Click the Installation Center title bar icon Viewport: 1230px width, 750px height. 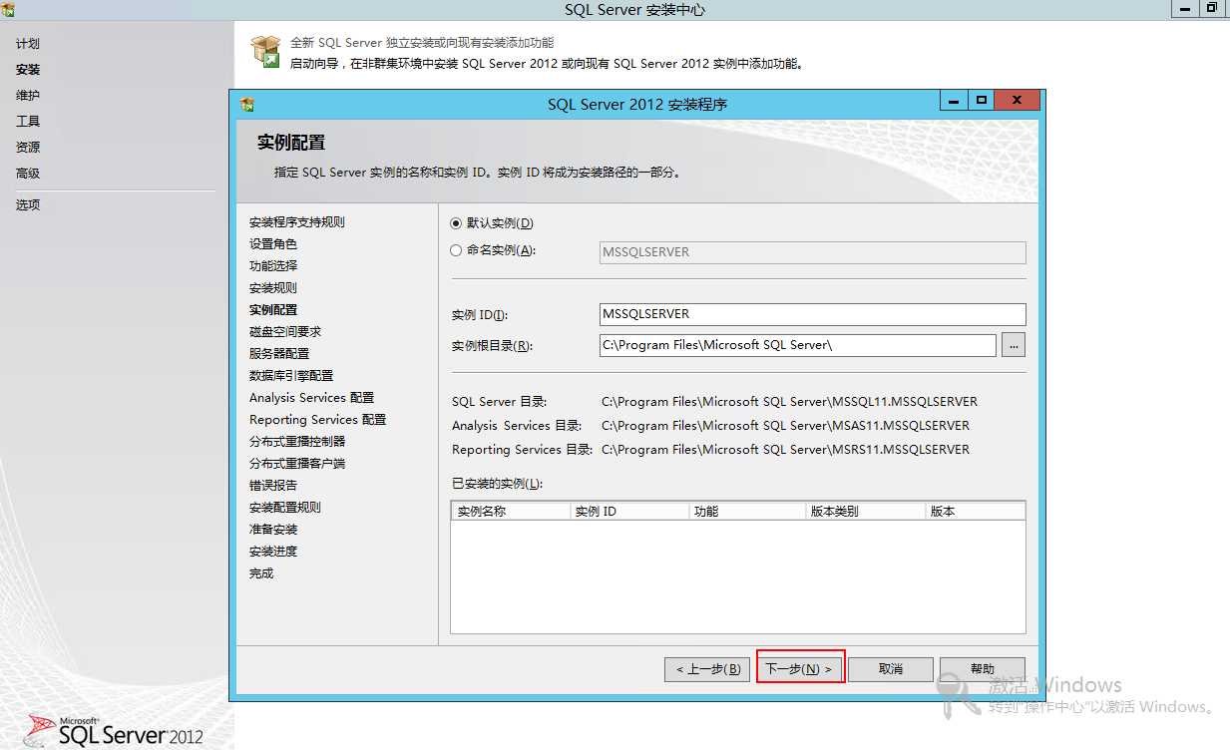coord(8,9)
